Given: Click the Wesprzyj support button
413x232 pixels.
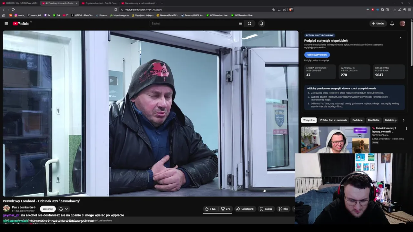Looking at the screenshot, I should pyautogui.click(x=48, y=209).
